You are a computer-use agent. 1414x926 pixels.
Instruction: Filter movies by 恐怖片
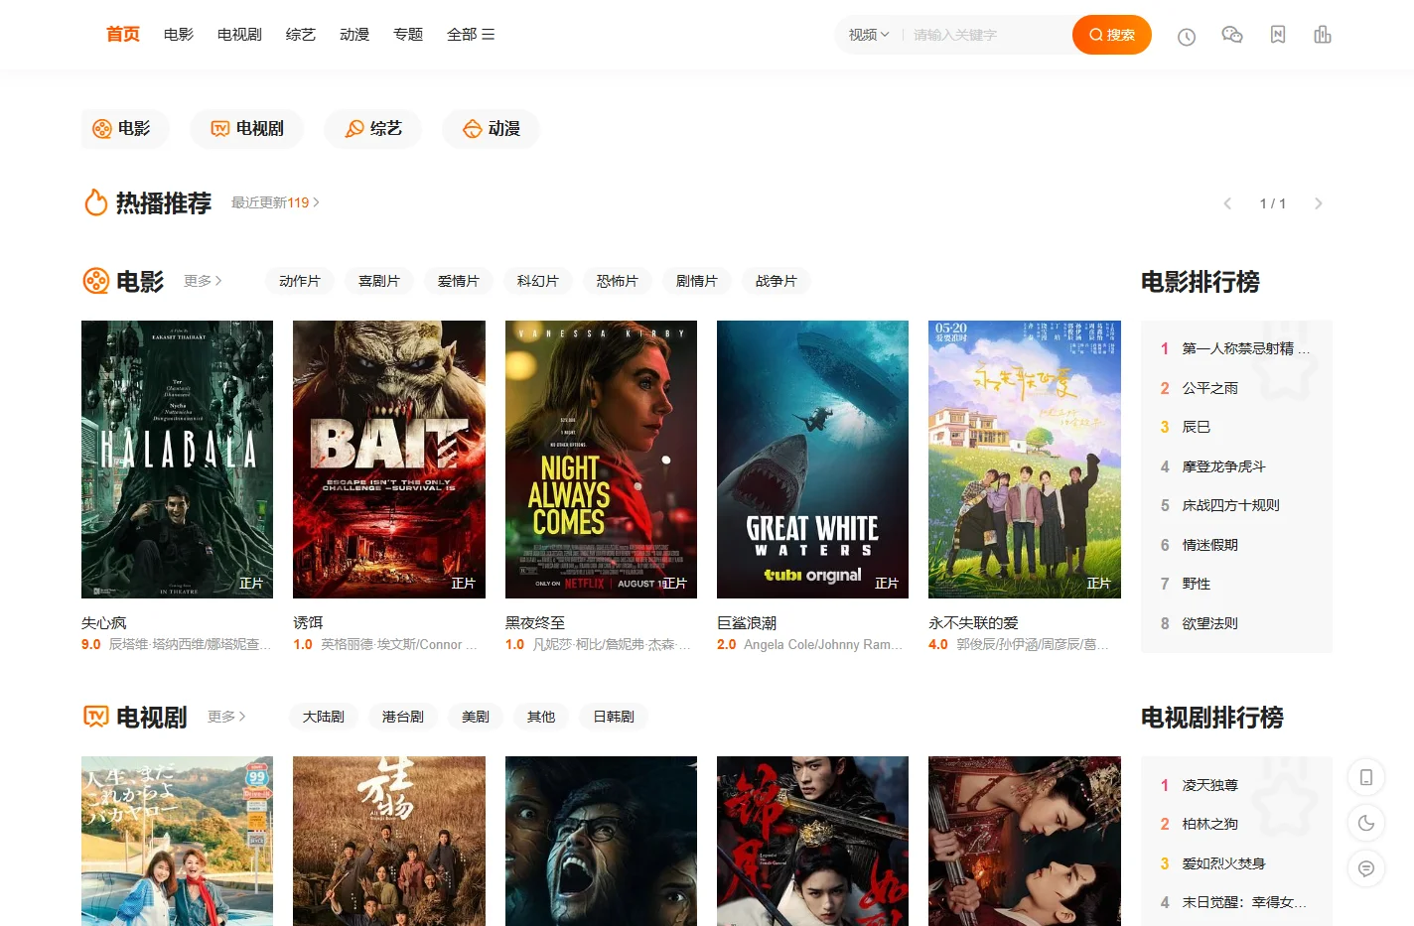618,281
